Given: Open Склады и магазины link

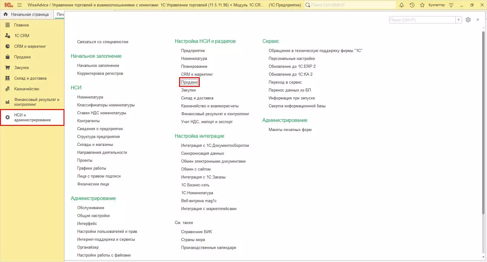Looking at the screenshot, I should coord(95,144).
